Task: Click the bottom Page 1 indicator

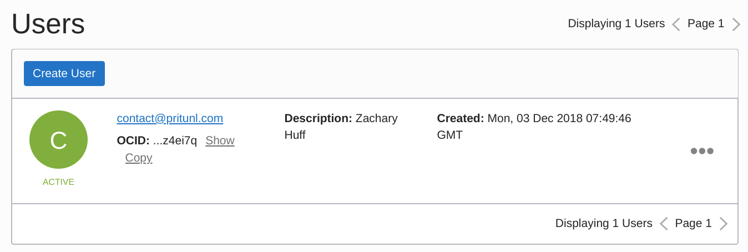Action: click(693, 223)
